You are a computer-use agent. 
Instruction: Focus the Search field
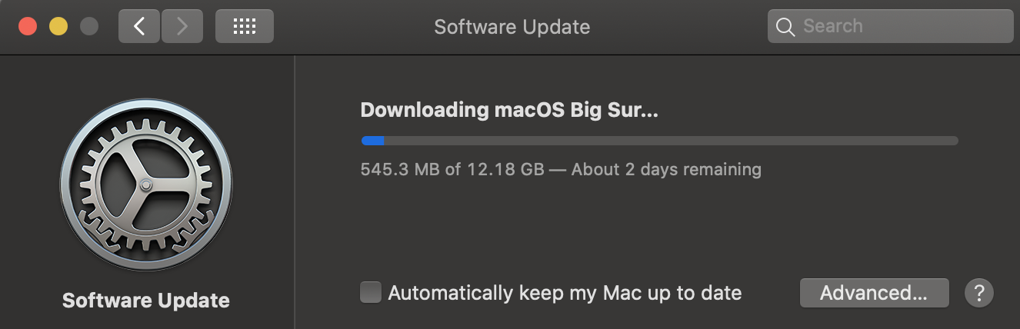[900, 26]
